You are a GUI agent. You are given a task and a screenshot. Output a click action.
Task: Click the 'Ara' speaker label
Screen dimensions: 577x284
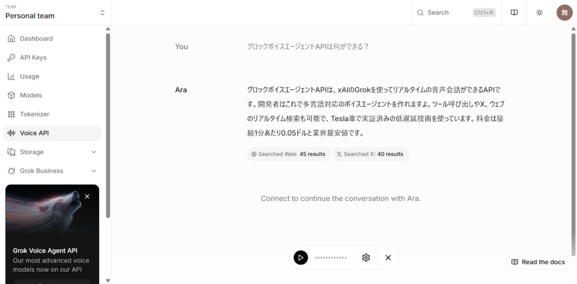tap(181, 89)
